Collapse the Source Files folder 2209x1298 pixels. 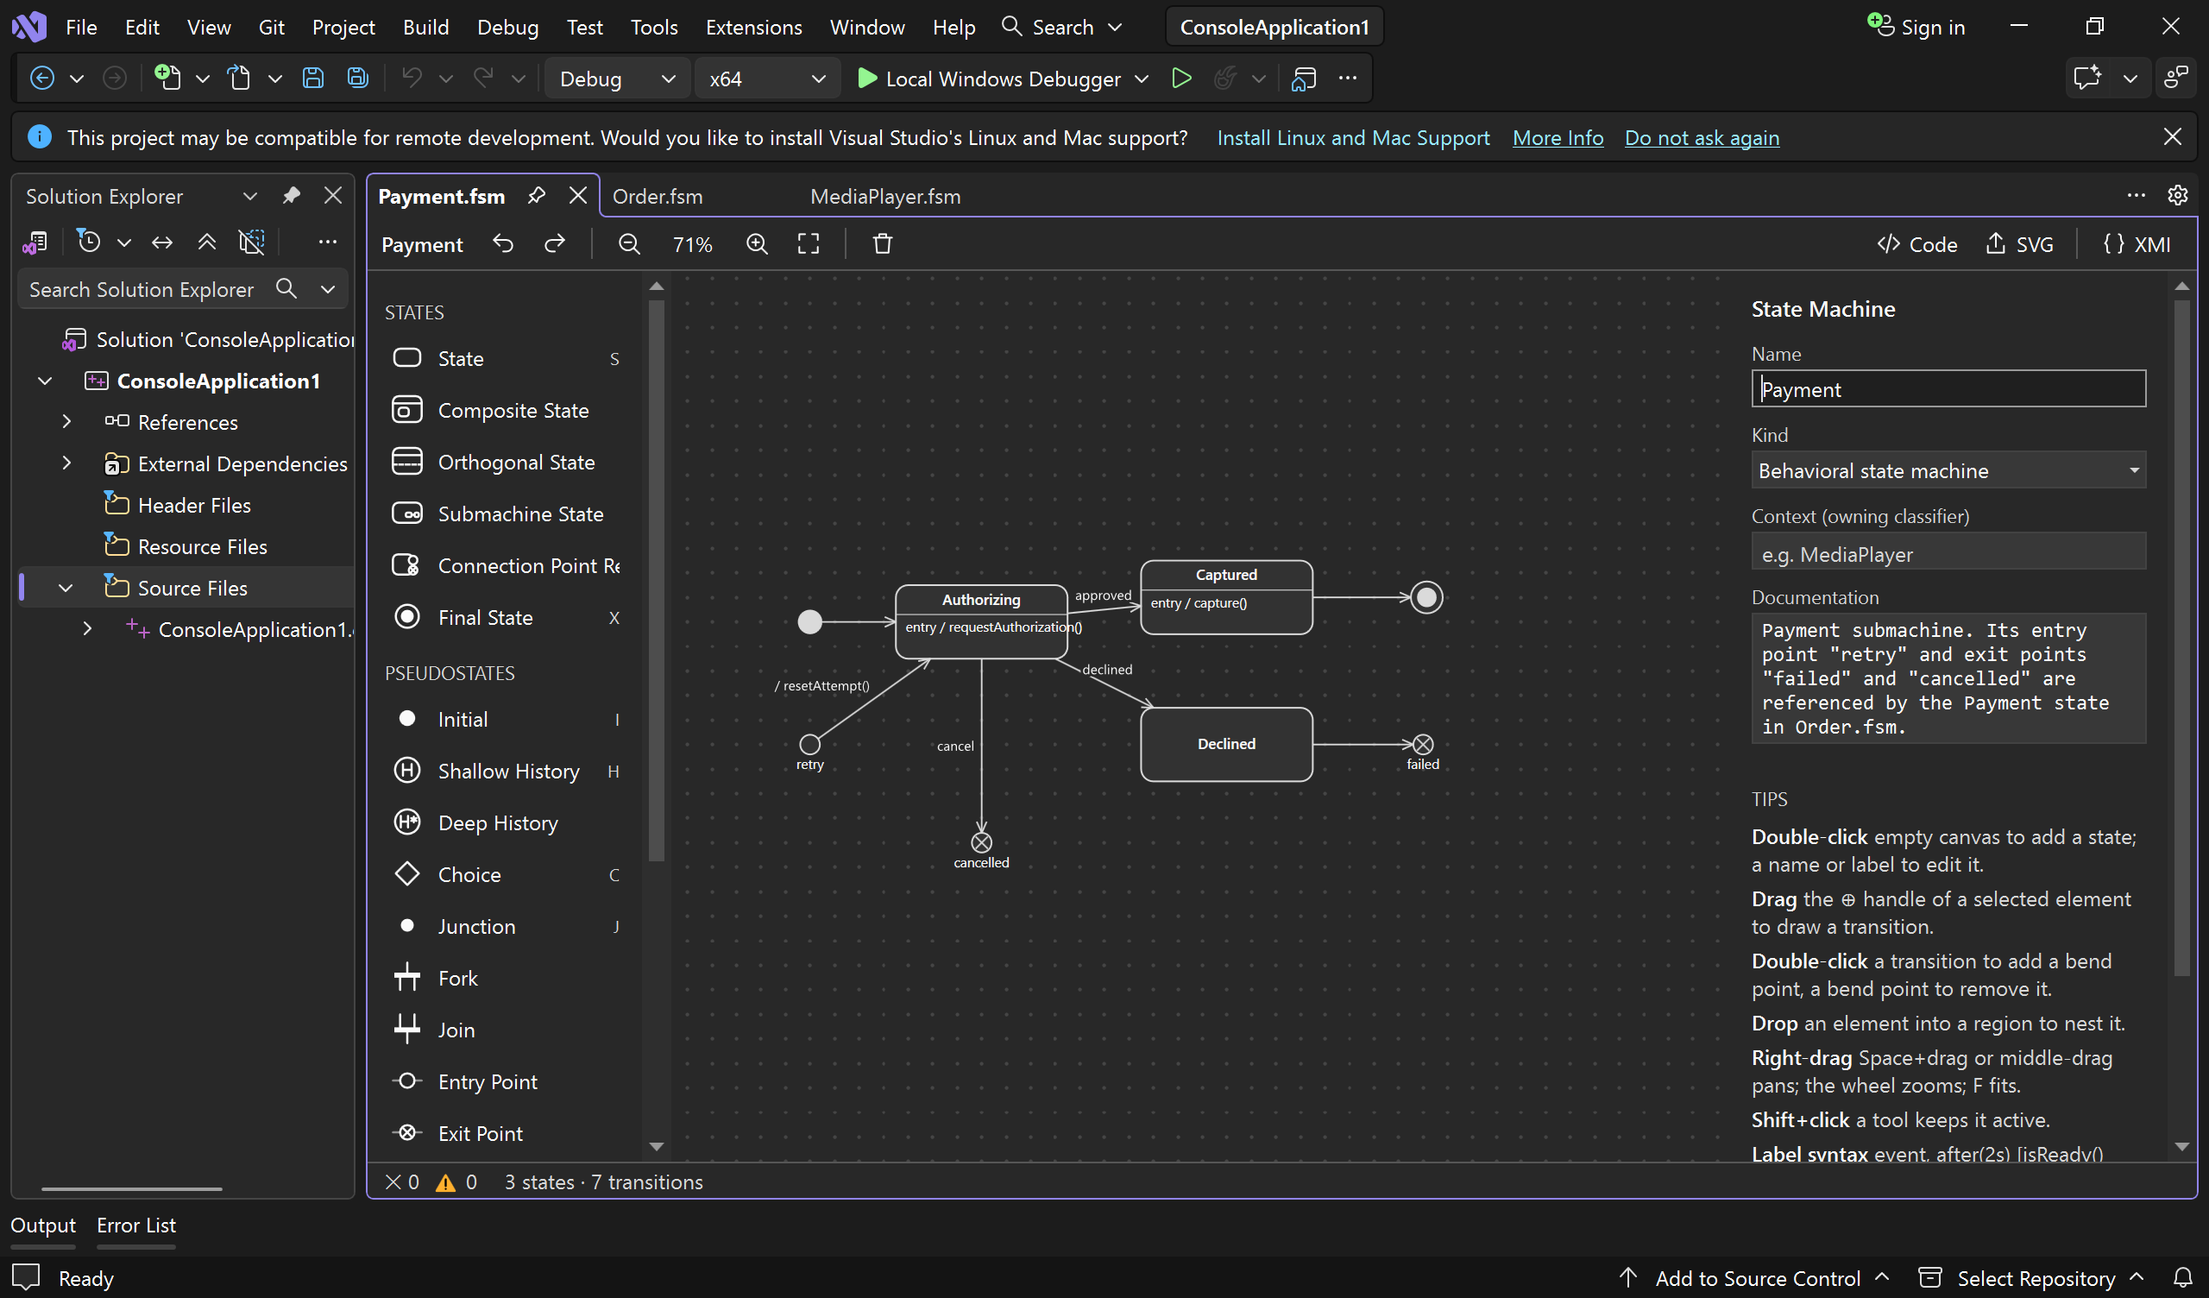(x=66, y=588)
